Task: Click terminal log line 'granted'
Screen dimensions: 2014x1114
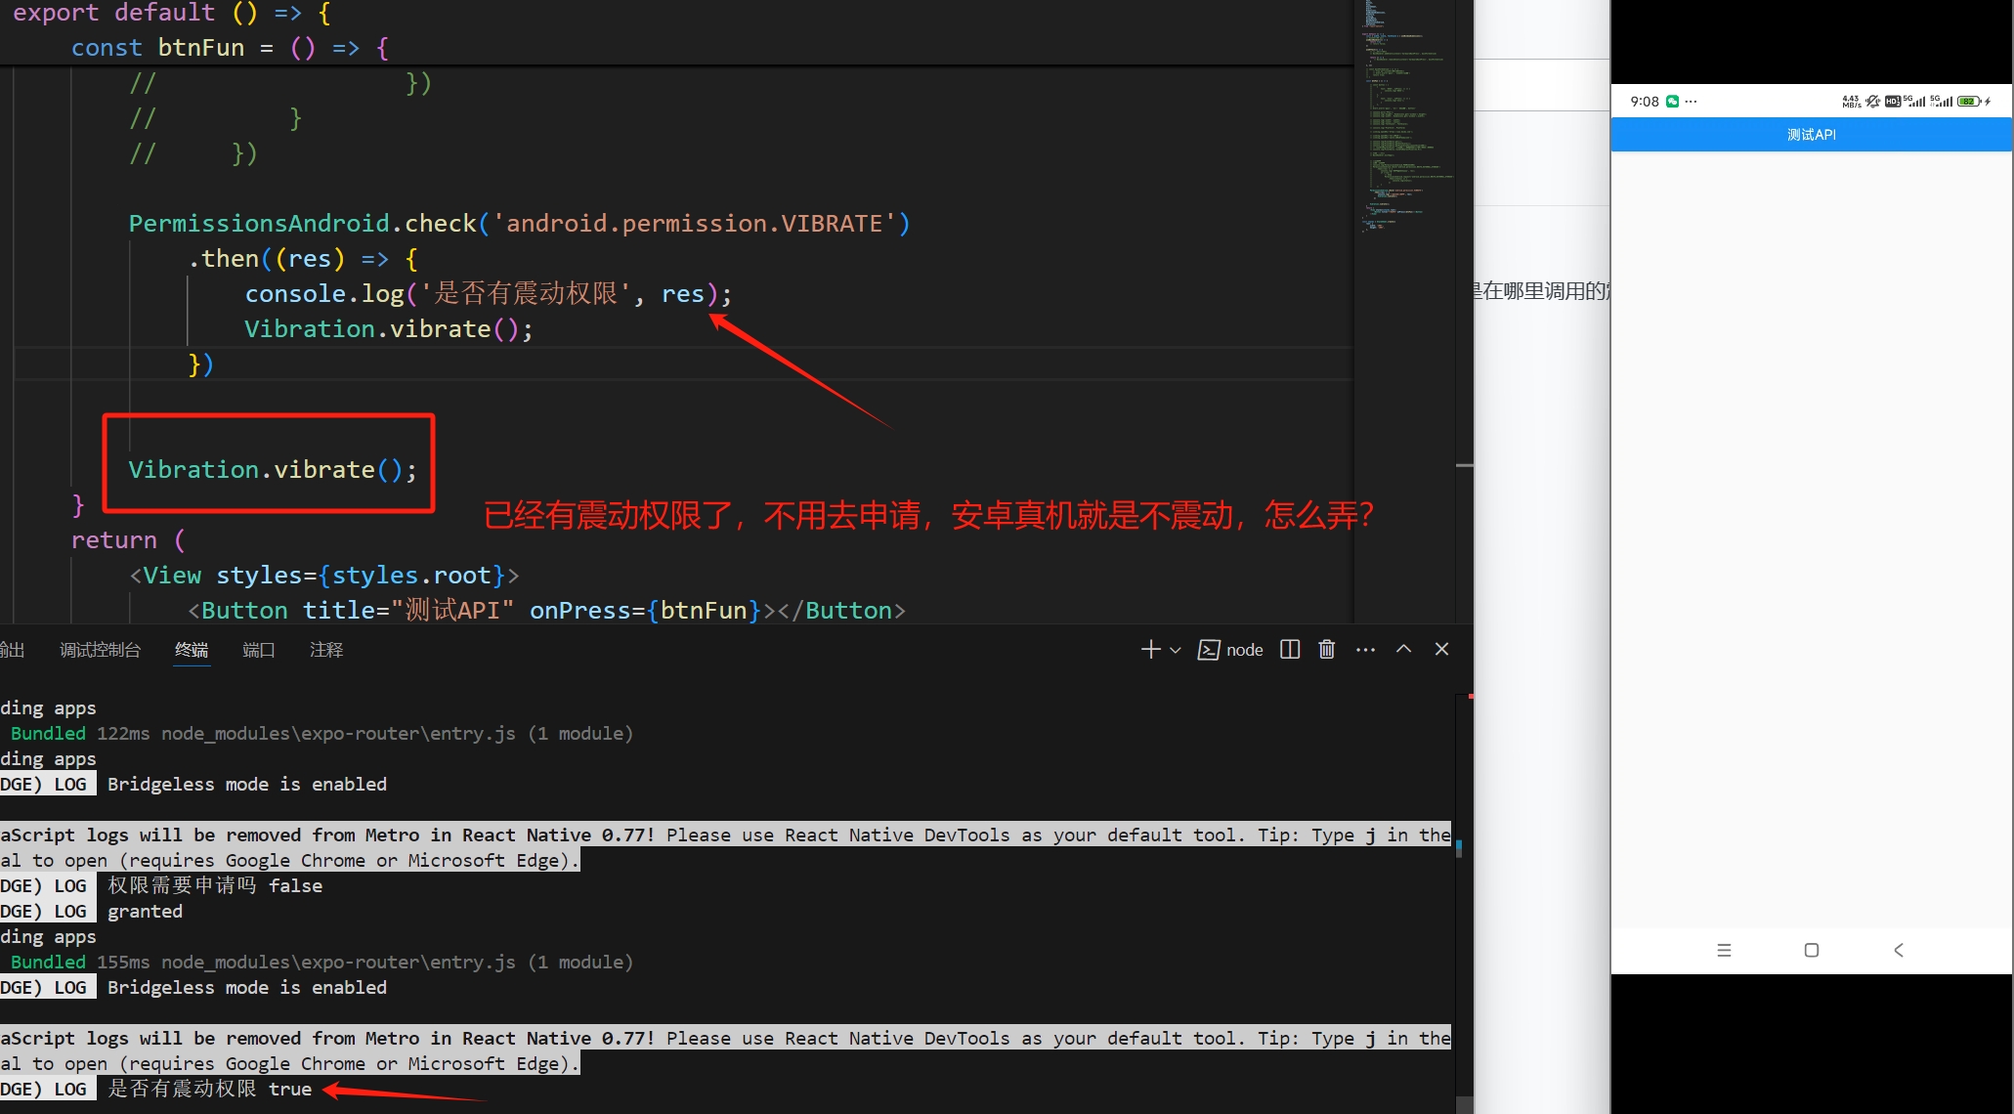Action: tap(145, 911)
